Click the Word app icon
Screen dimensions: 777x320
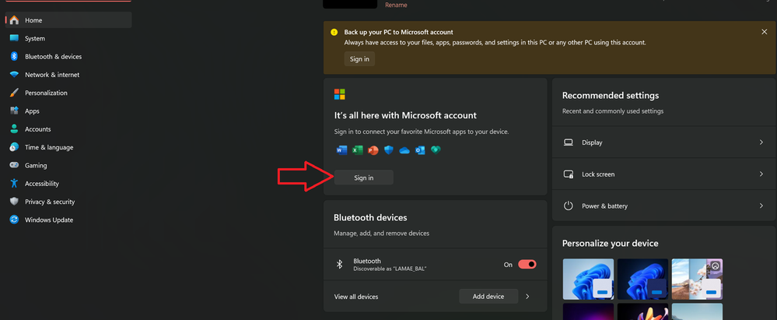click(x=341, y=149)
